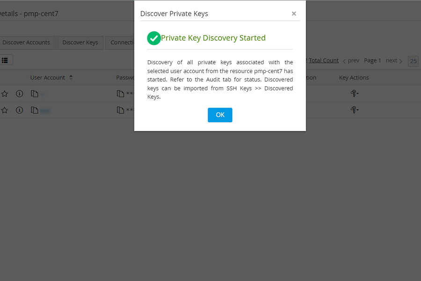Open the rows-per-page 25 selector
The image size is (421, 281).
coord(413,61)
